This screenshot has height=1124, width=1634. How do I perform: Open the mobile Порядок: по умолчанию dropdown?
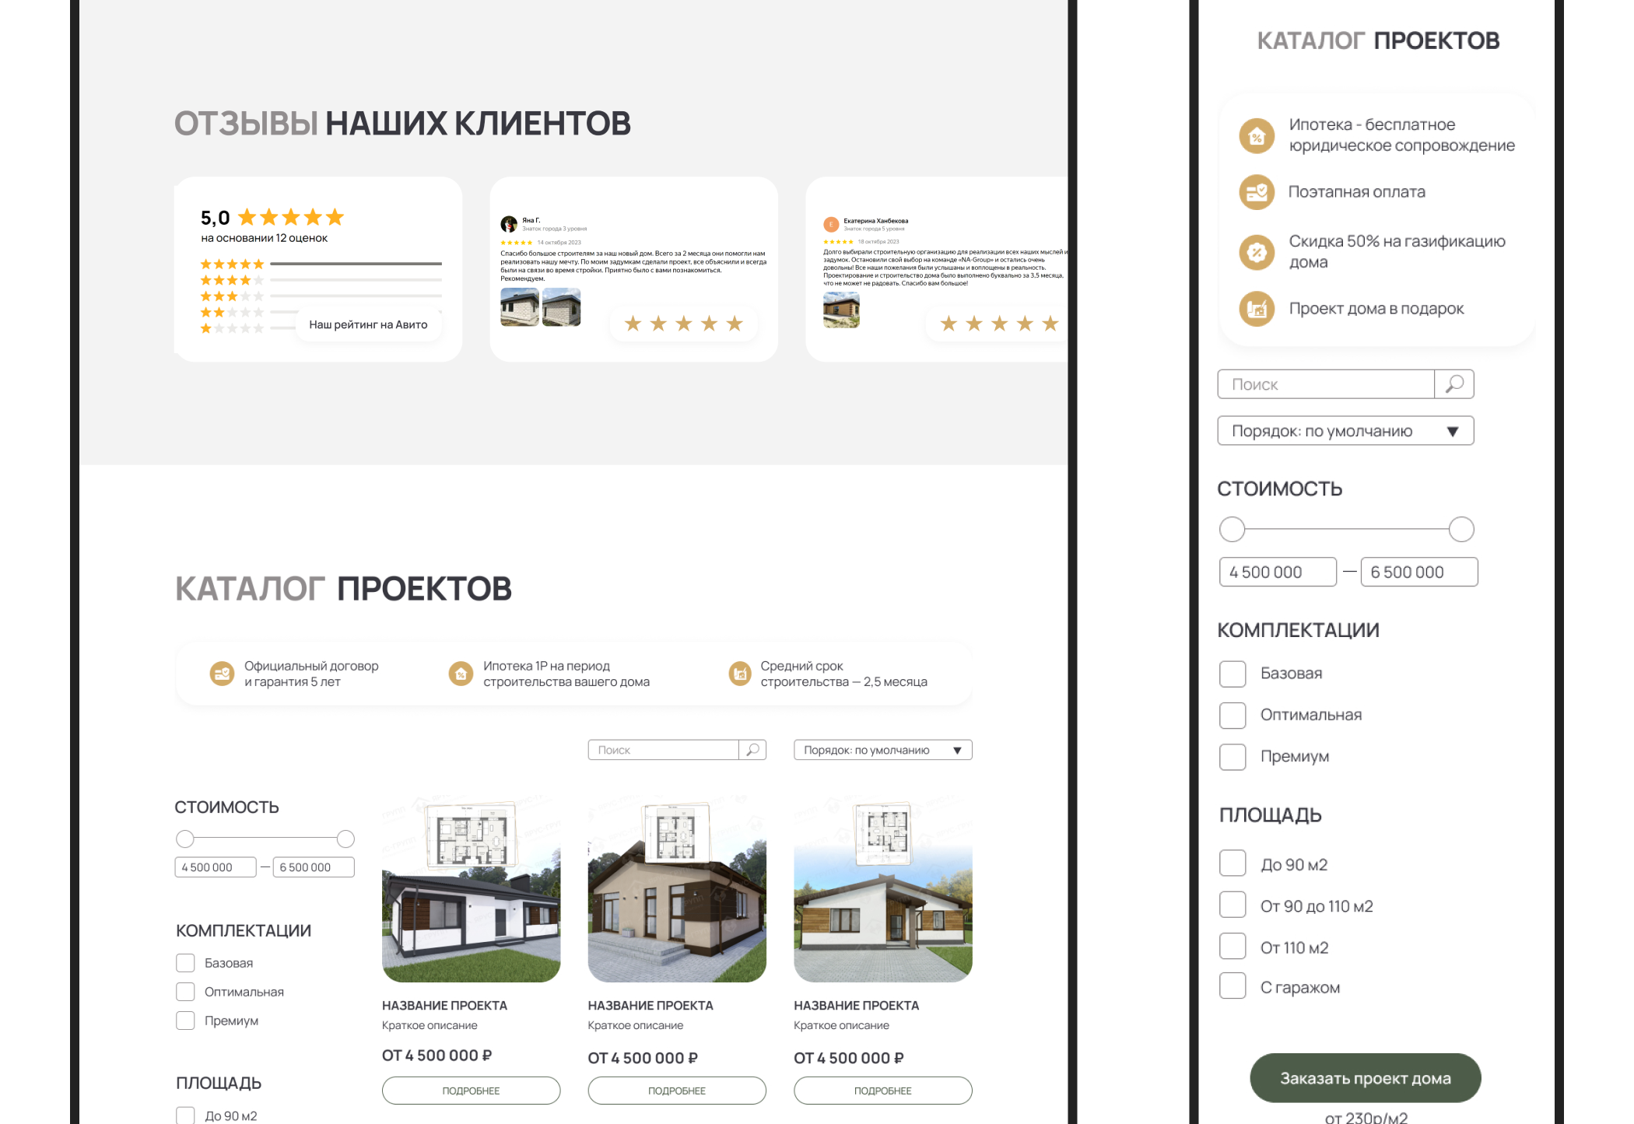(1345, 431)
